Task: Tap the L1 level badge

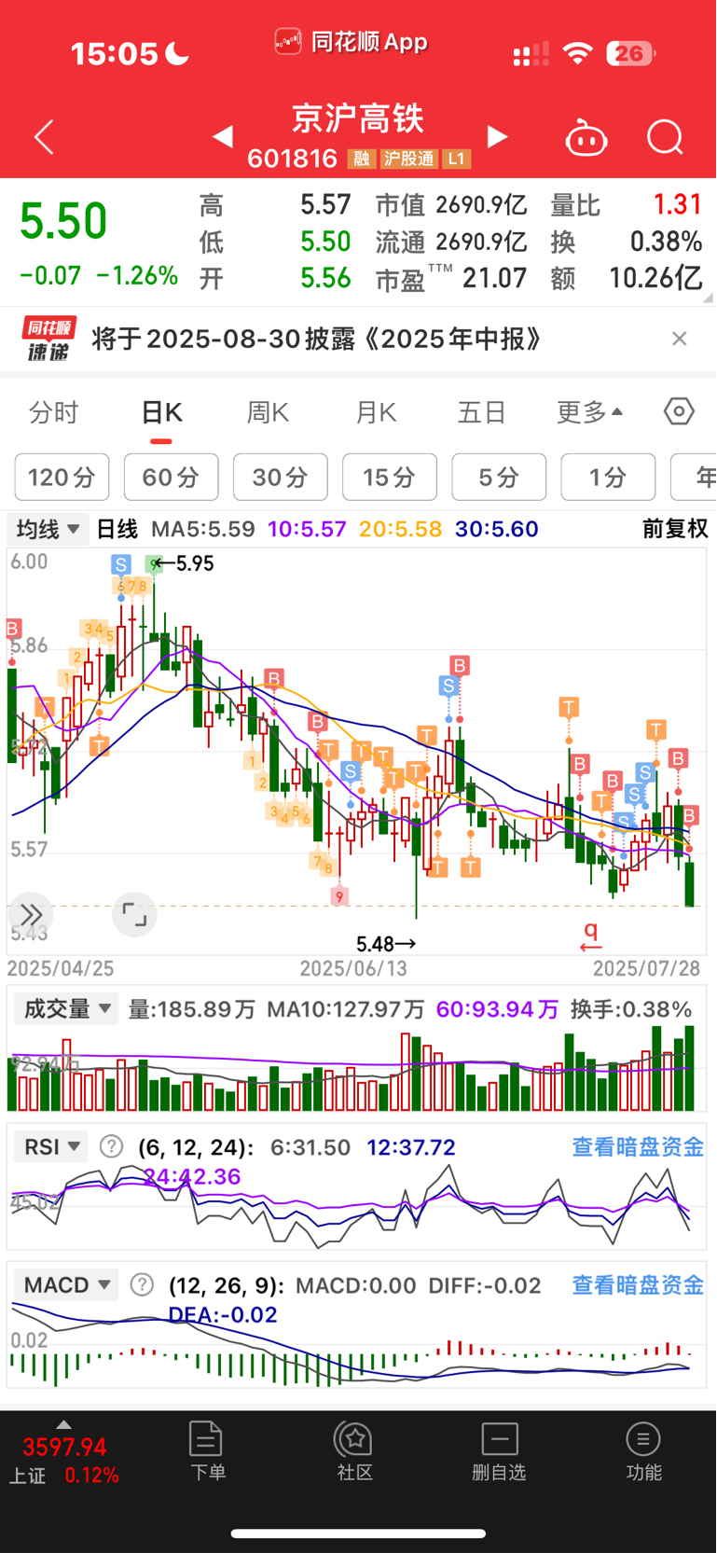Action: (455, 159)
